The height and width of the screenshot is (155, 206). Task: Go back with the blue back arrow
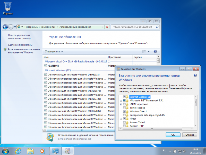pyautogui.click(x=5, y=27)
